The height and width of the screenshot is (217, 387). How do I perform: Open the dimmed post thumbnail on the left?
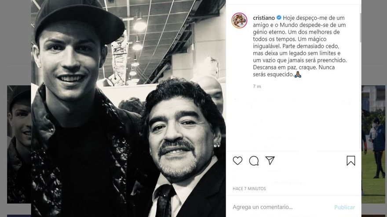[19, 144]
